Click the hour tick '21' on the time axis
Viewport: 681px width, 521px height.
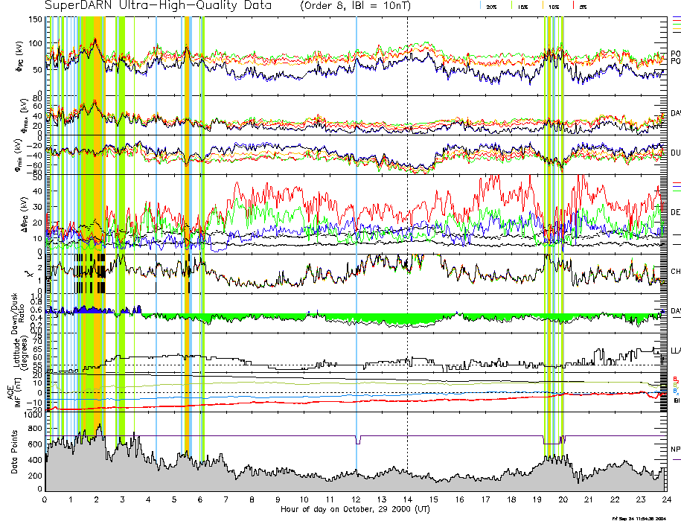(x=589, y=499)
